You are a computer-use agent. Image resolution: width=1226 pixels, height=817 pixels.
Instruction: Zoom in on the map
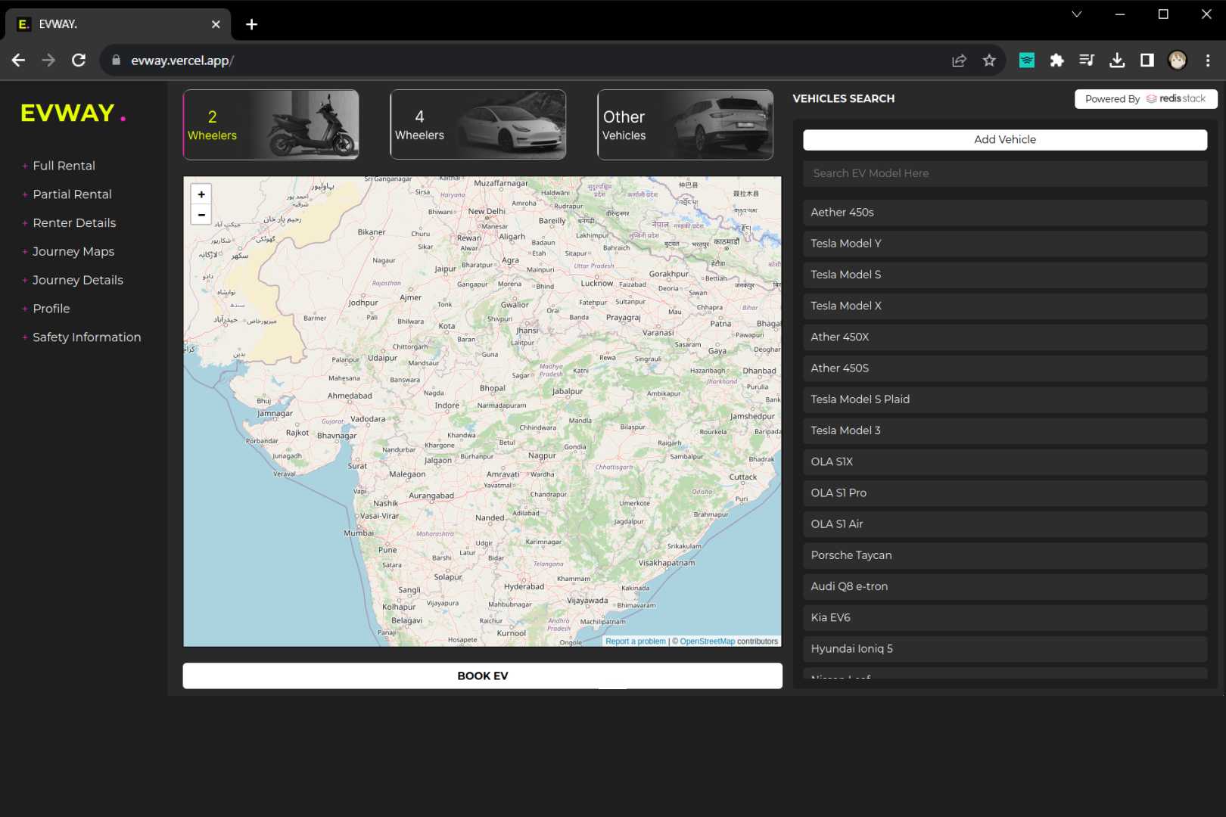[x=201, y=194]
